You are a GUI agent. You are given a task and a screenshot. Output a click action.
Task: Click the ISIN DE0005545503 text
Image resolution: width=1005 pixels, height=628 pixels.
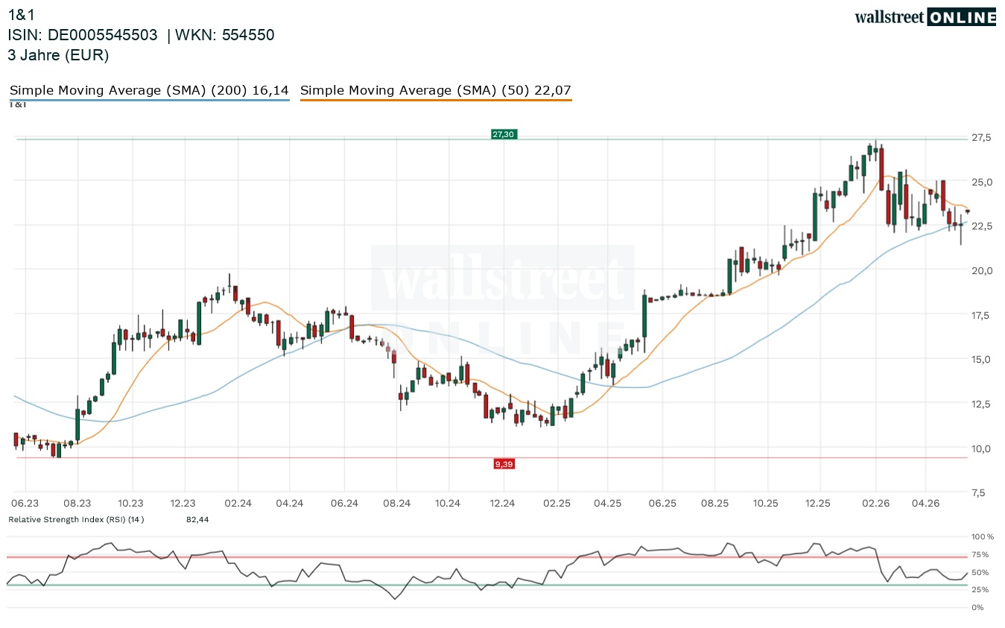coord(83,35)
